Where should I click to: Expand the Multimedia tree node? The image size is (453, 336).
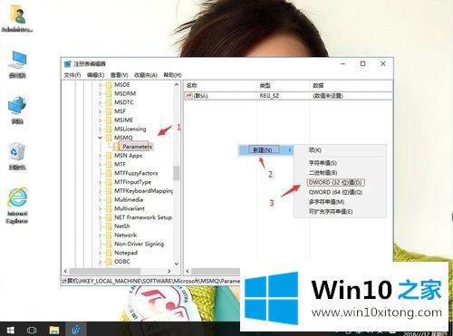100,200
